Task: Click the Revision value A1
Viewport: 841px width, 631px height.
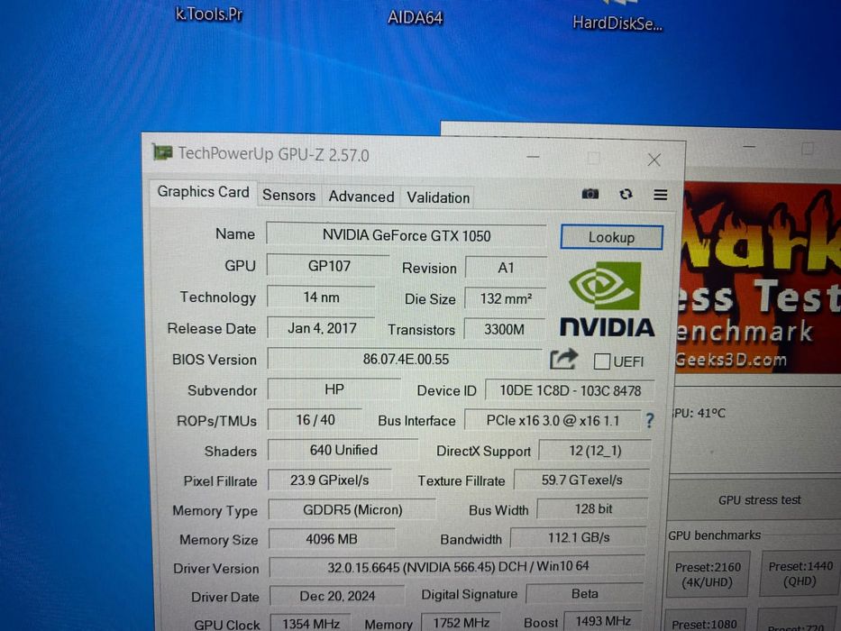Action: 506,268
